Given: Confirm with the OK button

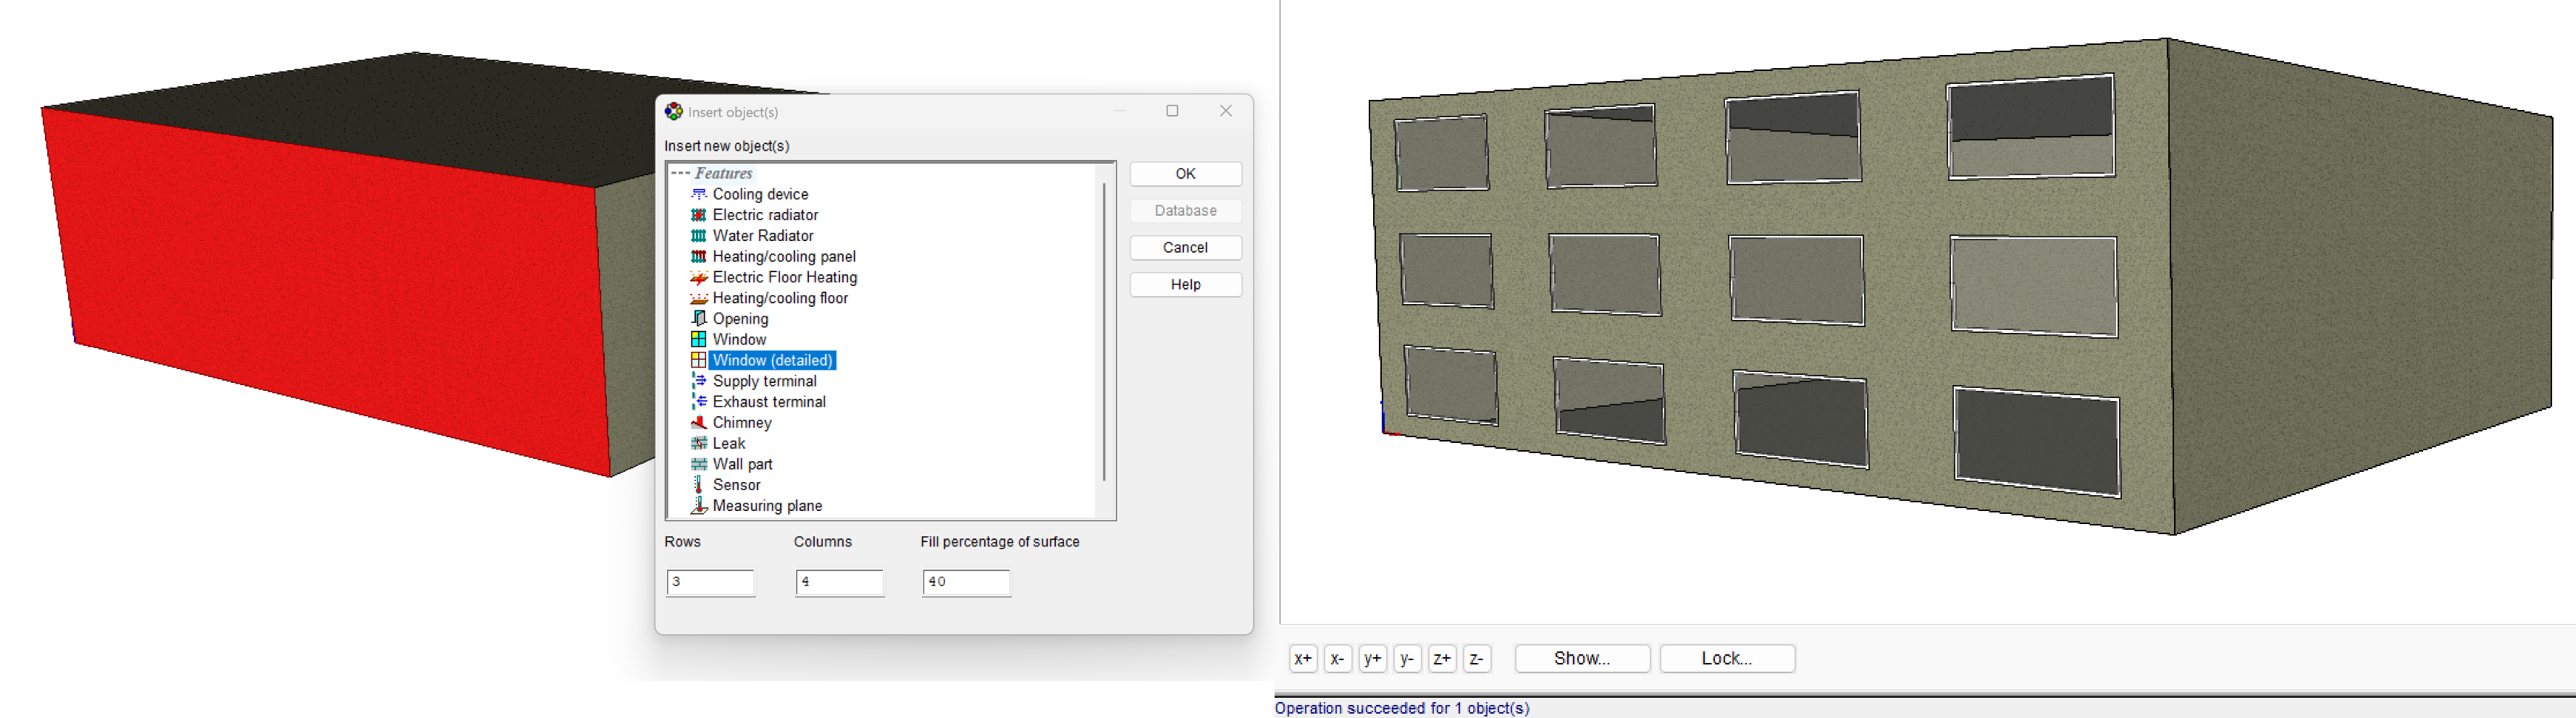Looking at the screenshot, I should pyautogui.click(x=1185, y=174).
